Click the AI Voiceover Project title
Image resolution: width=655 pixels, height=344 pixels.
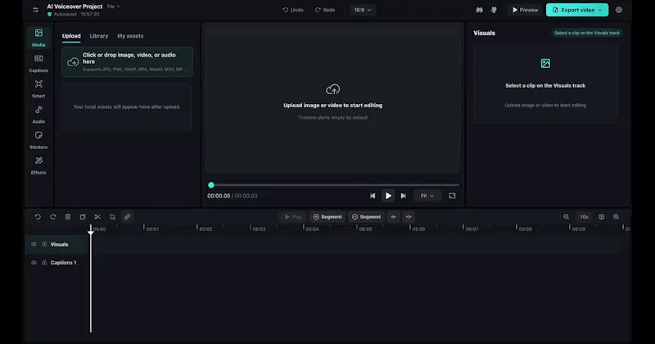point(75,7)
